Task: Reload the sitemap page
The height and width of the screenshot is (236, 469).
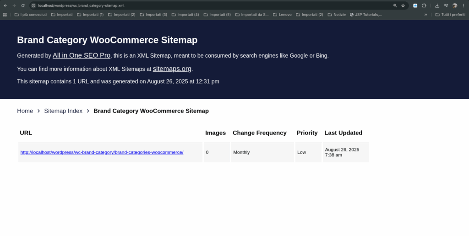Action: [x=23, y=5]
